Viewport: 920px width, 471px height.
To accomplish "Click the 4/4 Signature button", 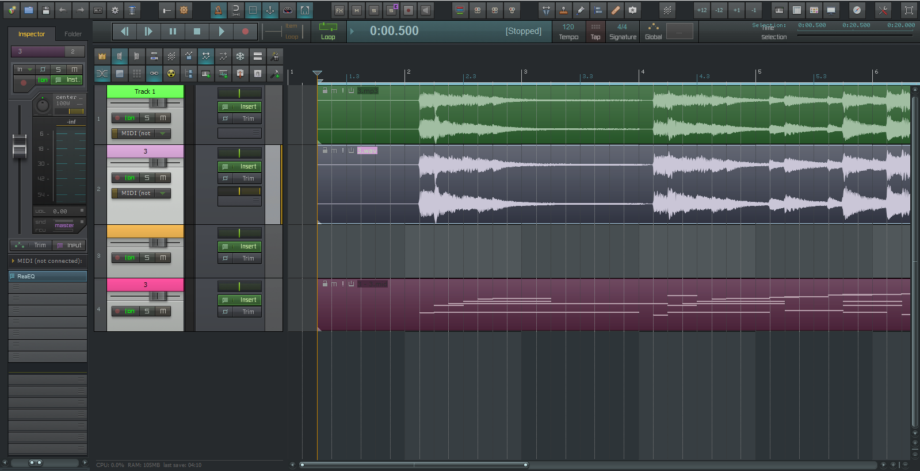I will pyautogui.click(x=623, y=32).
